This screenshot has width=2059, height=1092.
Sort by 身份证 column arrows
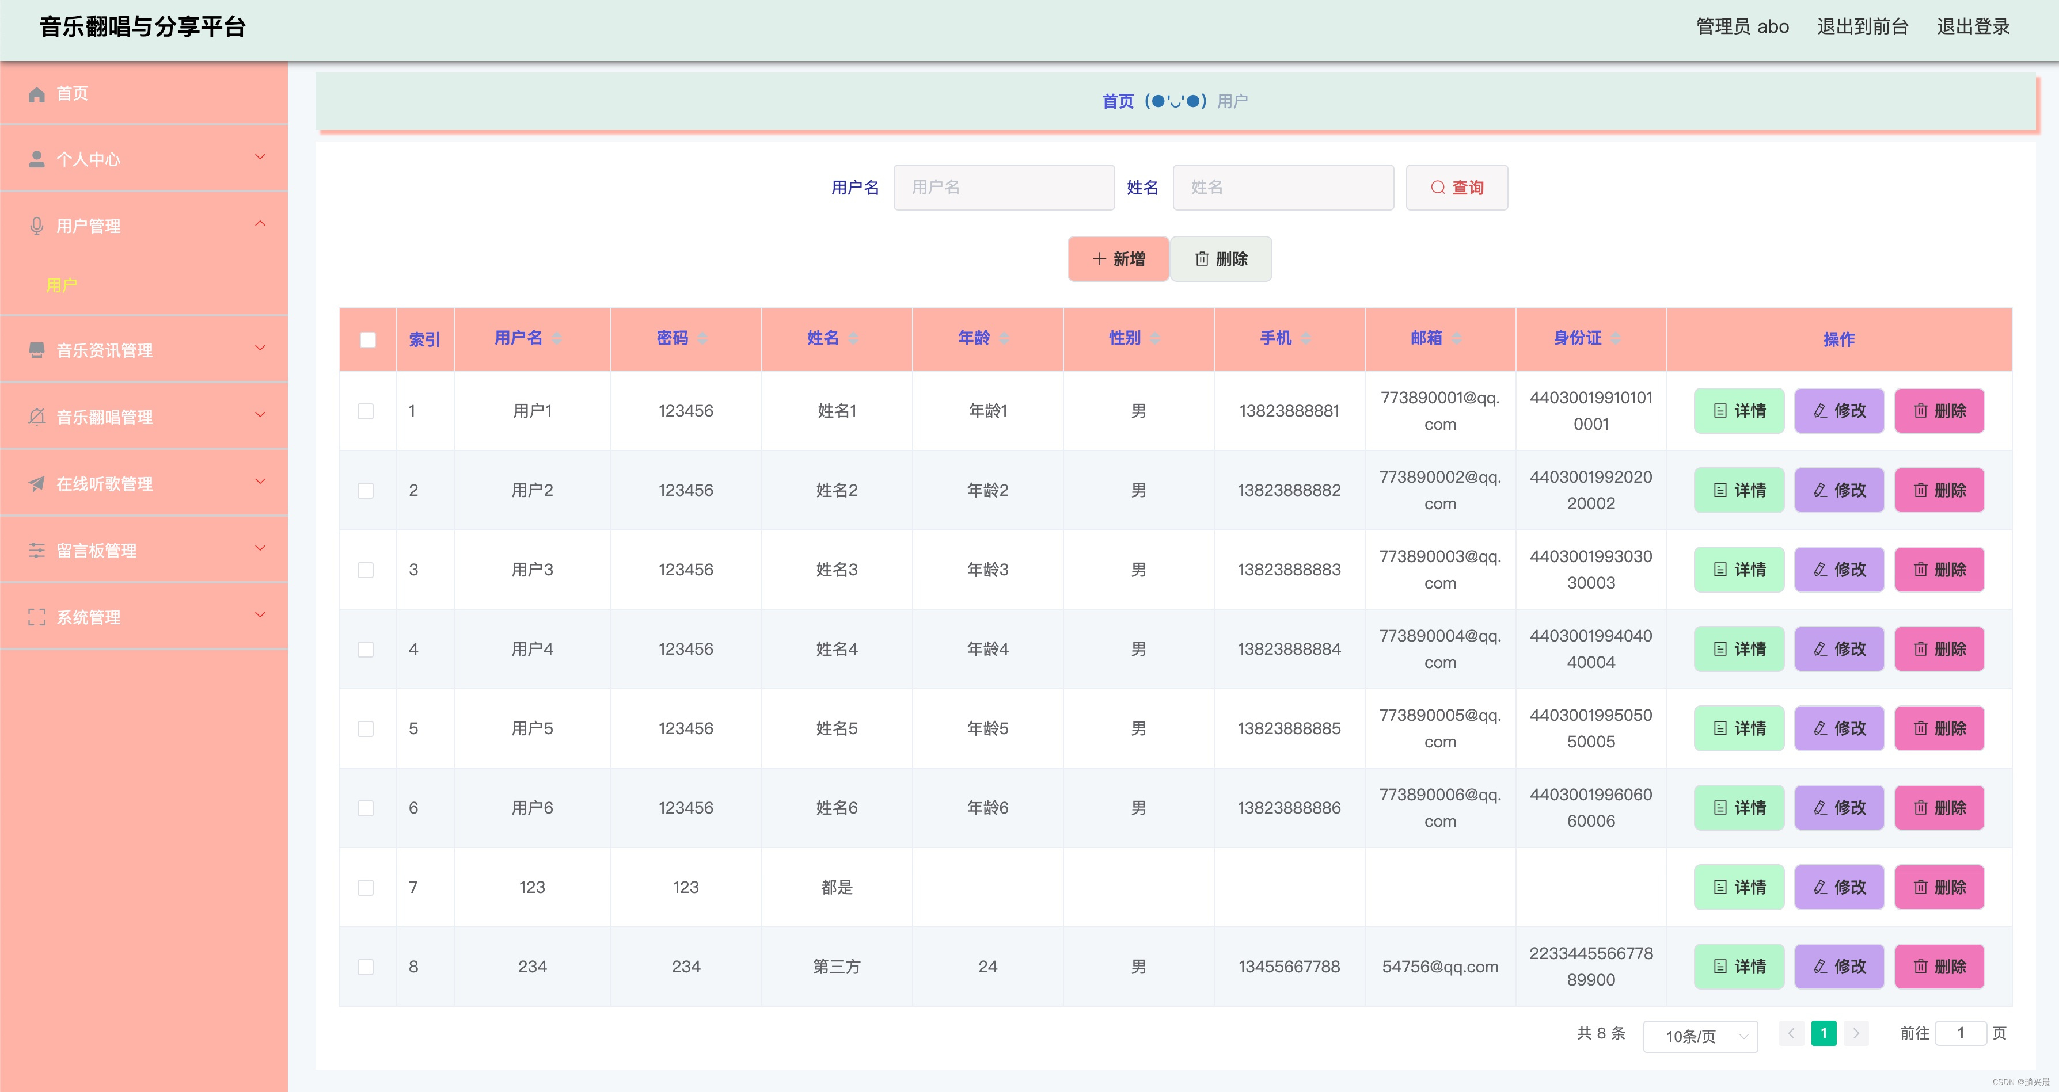(x=1616, y=339)
